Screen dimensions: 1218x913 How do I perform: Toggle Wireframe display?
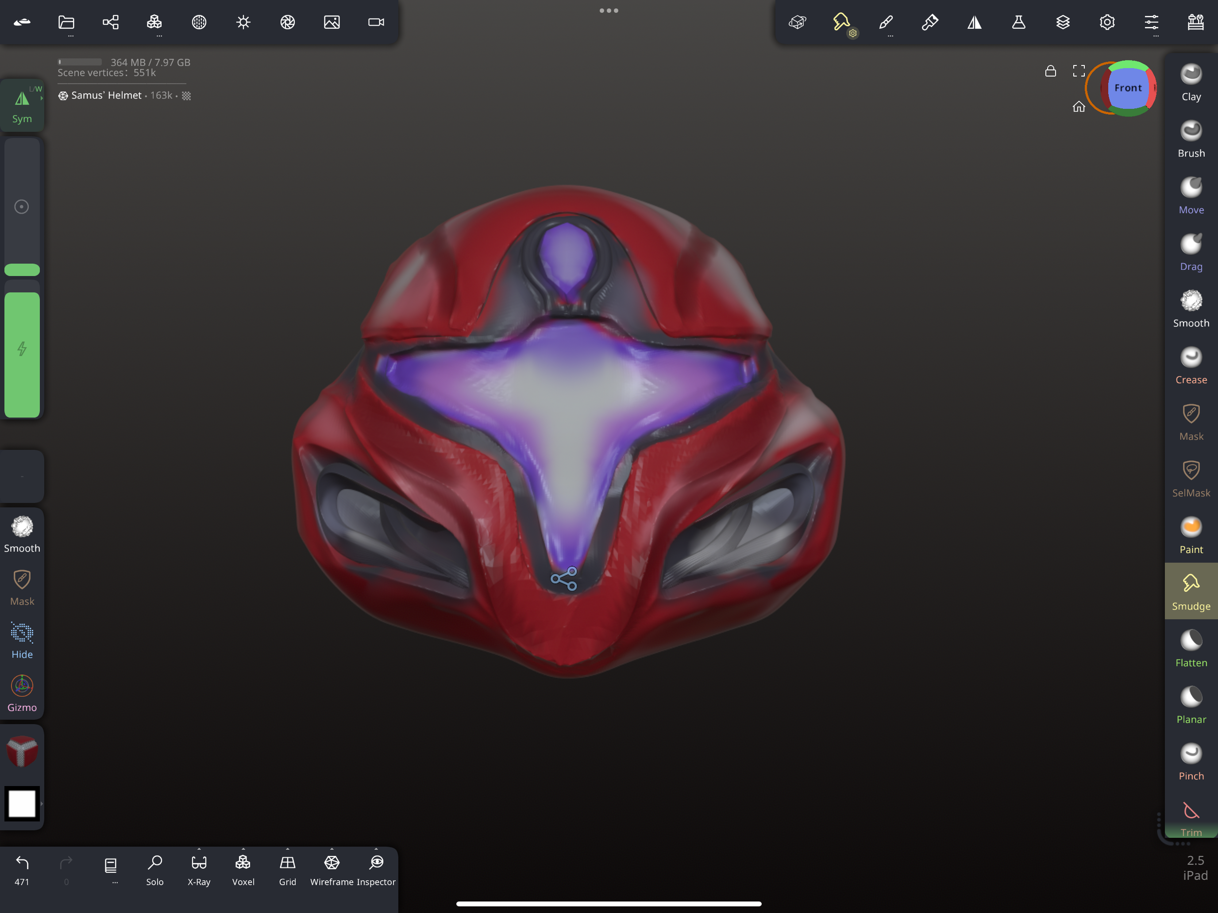331,871
